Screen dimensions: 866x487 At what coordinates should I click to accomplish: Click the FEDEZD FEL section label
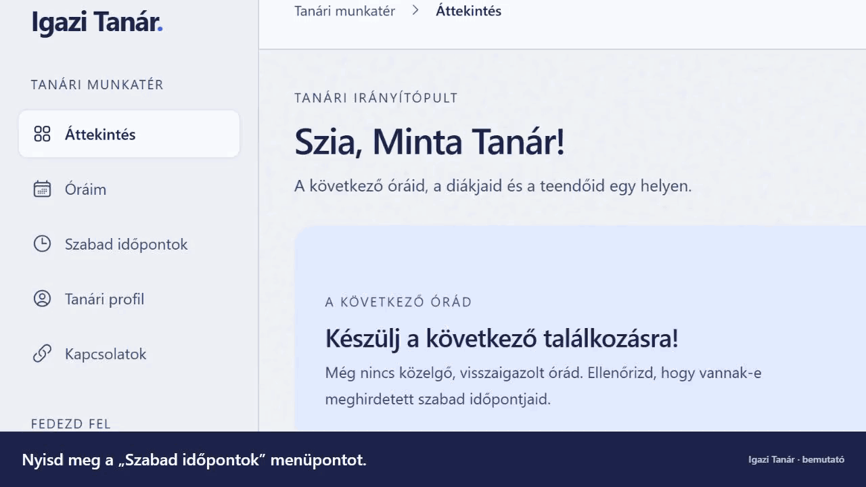[70, 424]
